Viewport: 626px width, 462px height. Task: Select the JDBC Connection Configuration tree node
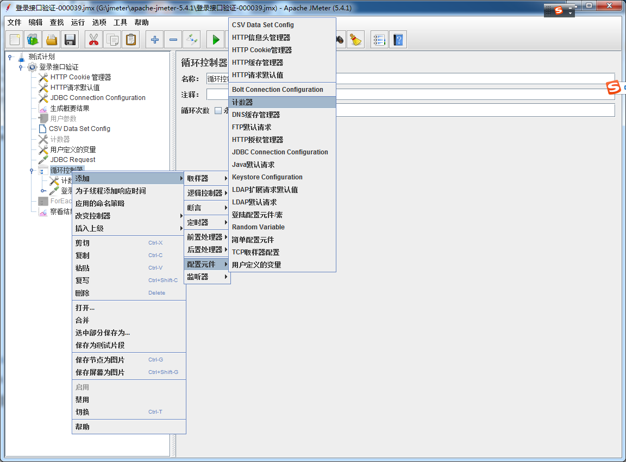pyautogui.click(x=97, y=98)
